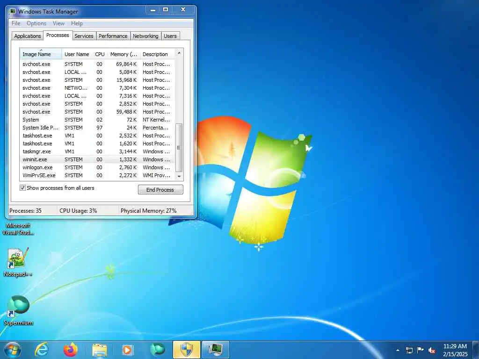Show hidden tray icons arrow

pyautogui.click(x=398, y=350)
